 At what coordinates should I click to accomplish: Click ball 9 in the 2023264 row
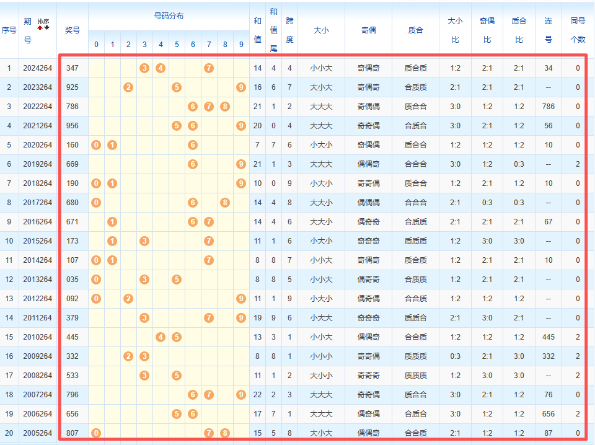pos(241,87)
